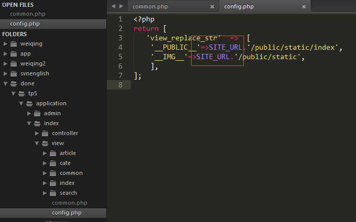This screenshot has height=222, width=356.
Task: Collapse the application folder arrow
Action: pyautogui.click(x=21, y=104)
